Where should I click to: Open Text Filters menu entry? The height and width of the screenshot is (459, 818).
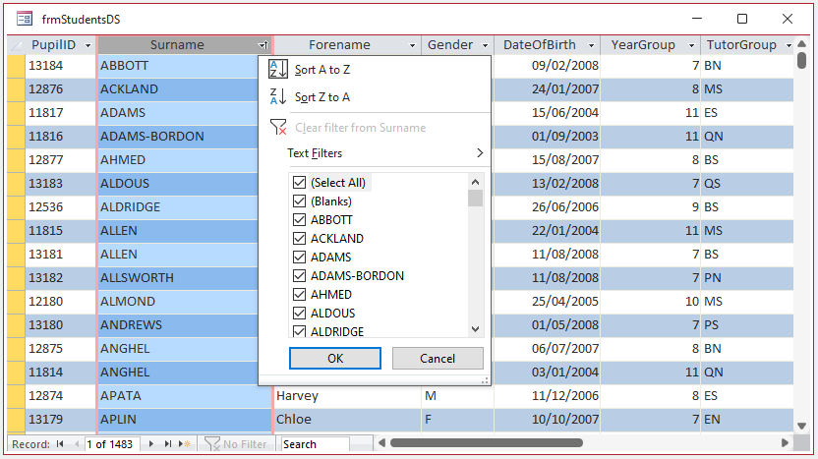point(375,153)
